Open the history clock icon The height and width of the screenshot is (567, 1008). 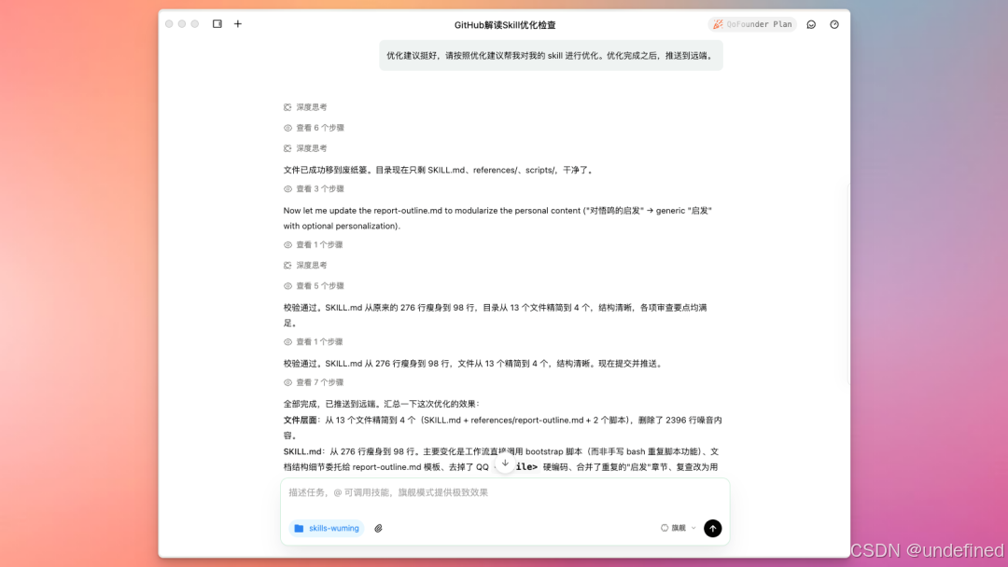(834, 24)
